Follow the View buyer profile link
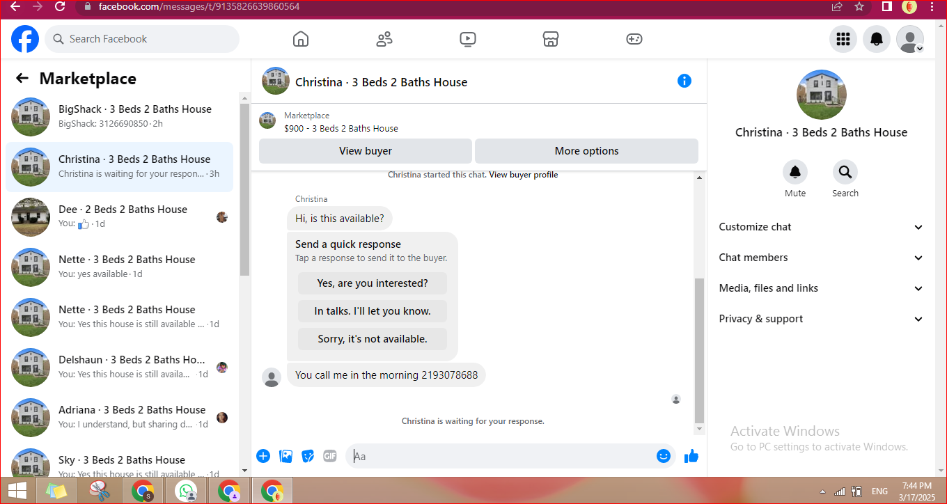This screenshot has height=504, width=947. [524, 175]
